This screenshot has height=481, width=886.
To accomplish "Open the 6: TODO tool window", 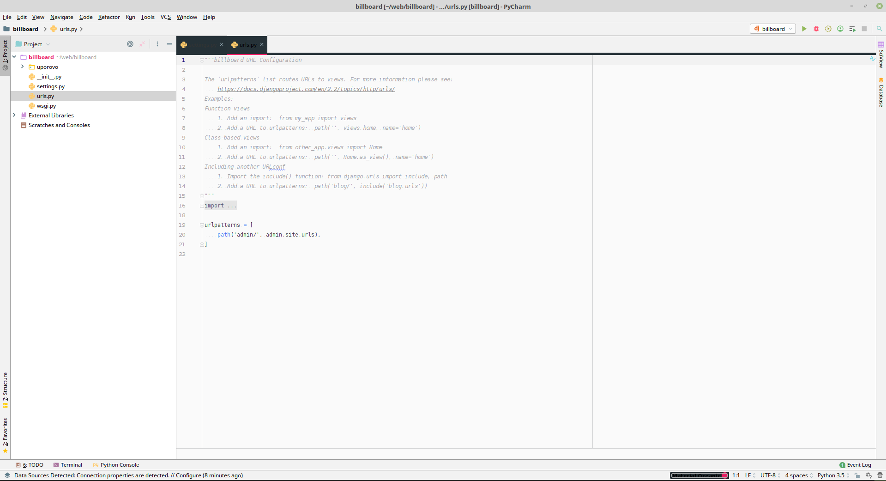I will tap(30, 465).
